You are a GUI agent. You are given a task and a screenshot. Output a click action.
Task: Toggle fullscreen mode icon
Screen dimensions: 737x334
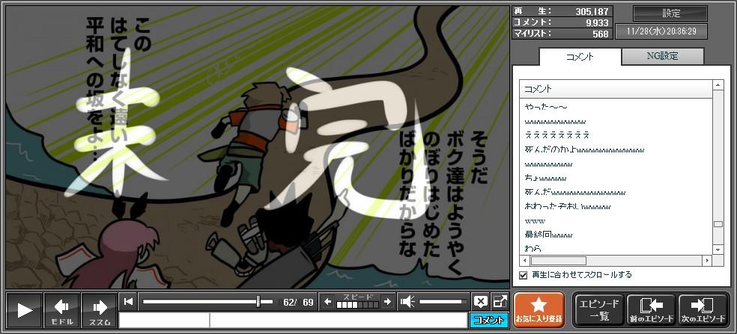499,302
